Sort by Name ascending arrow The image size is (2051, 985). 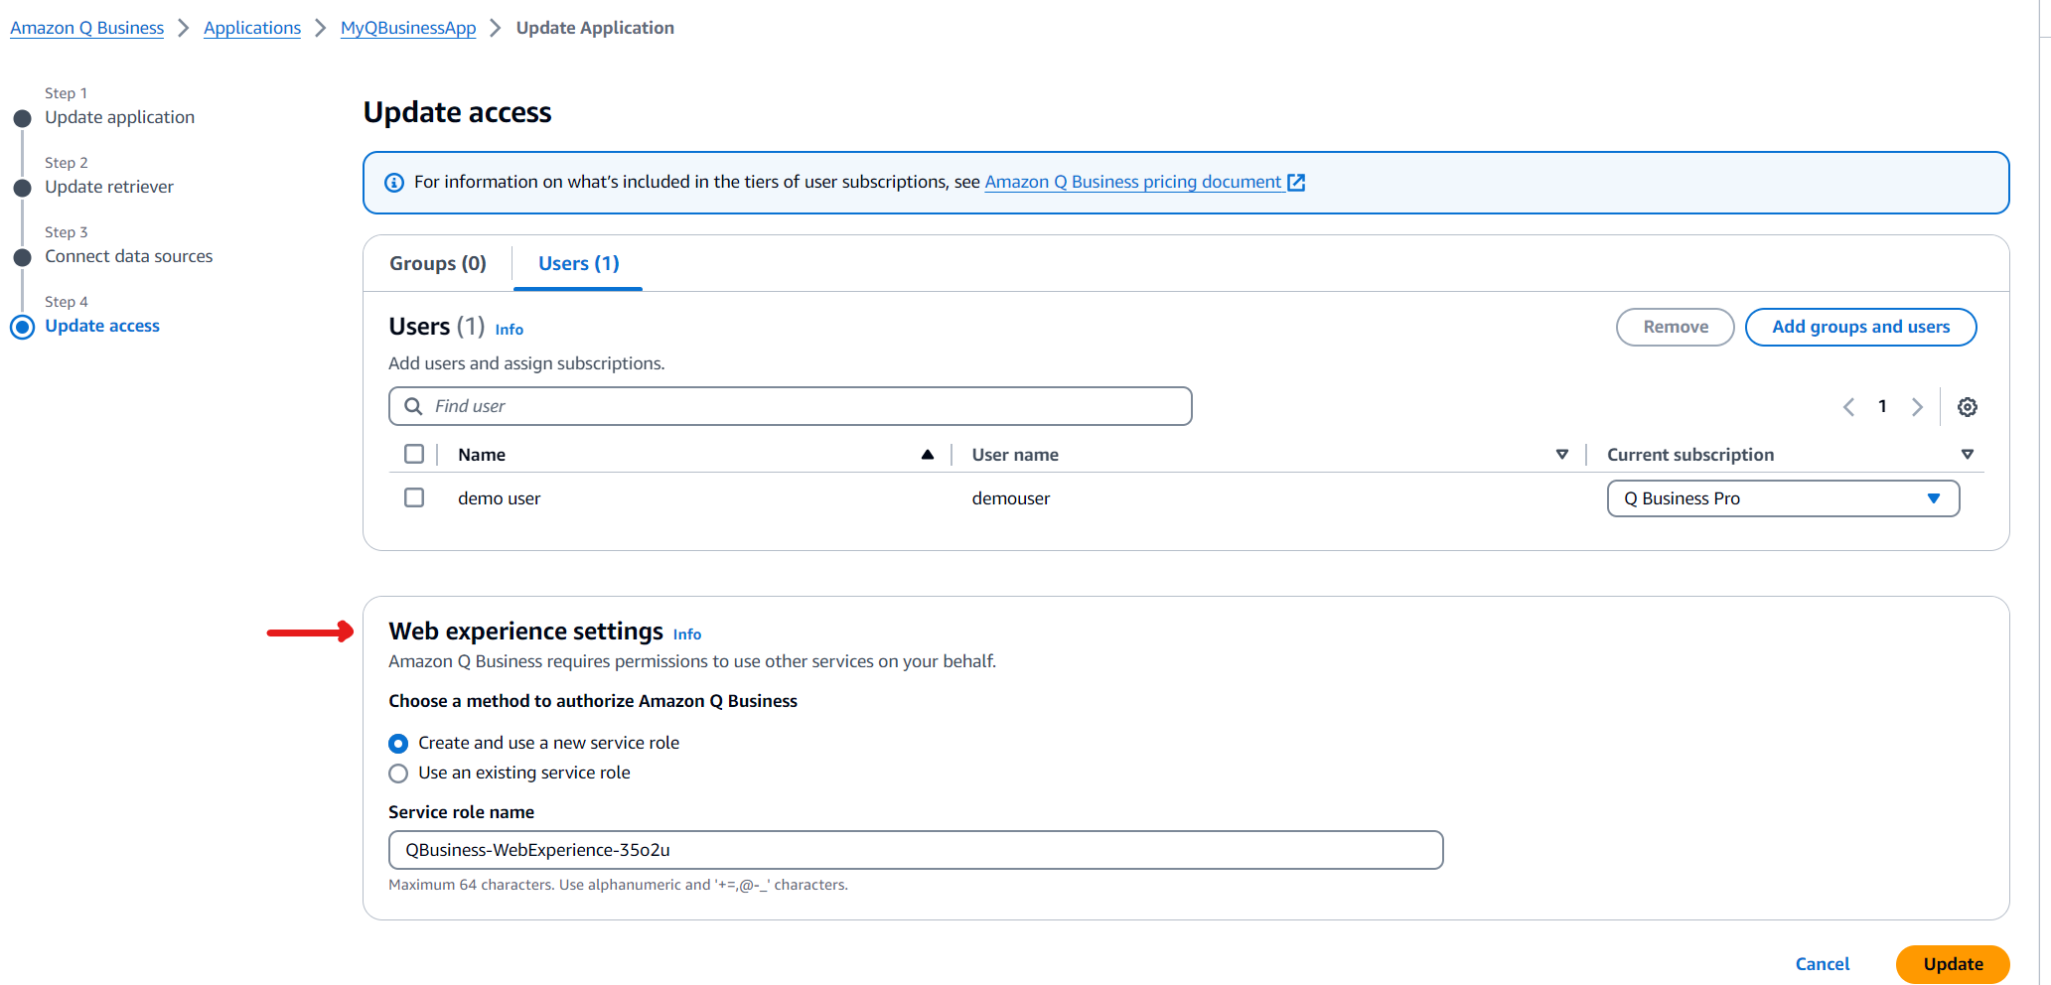coord(927,455)
